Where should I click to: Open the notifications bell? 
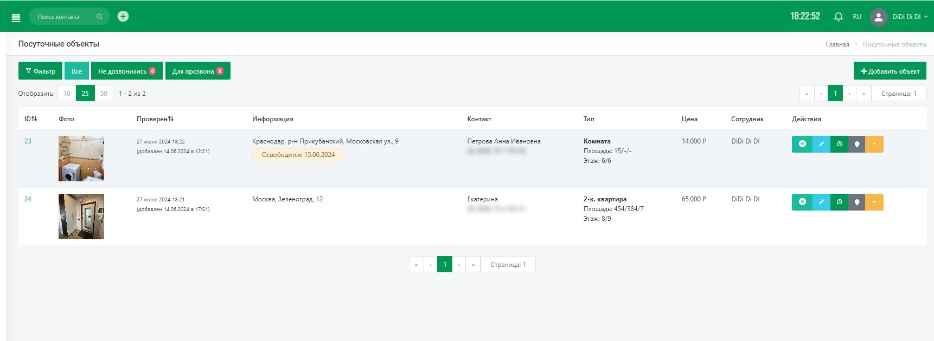click(838, 17)
